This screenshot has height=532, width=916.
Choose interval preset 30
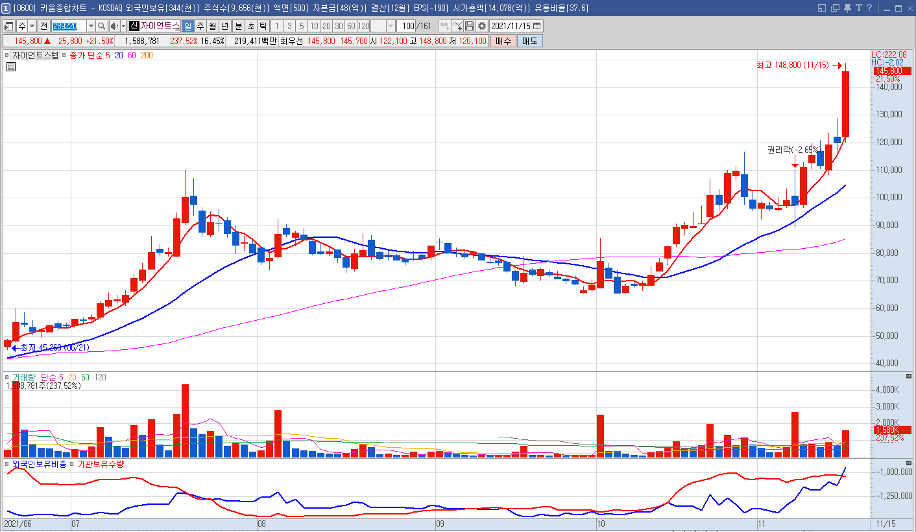click(x=339, y=26)
